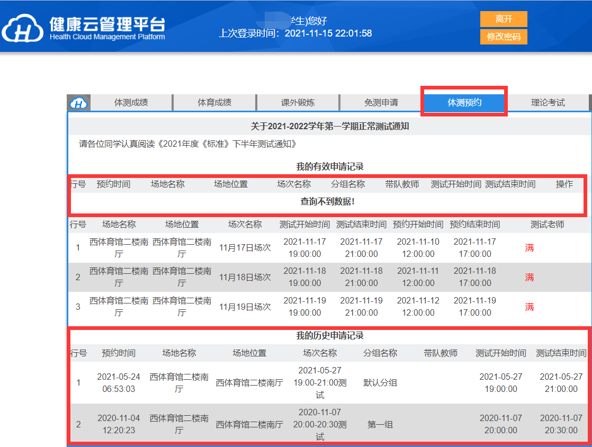
Task: Click the small cloud icon beside tabs
Action: point(79,103)
